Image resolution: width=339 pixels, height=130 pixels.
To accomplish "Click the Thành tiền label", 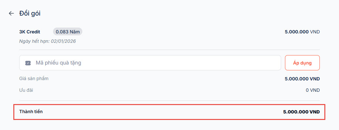I will (31, 112).
